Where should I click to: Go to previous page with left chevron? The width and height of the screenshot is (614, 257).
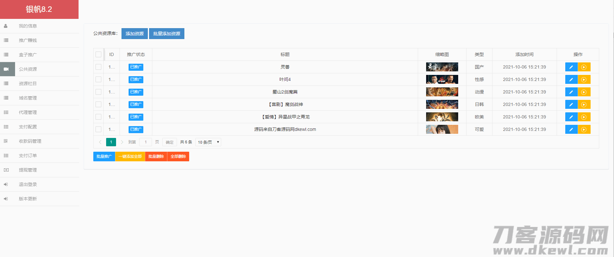[100, 142]
